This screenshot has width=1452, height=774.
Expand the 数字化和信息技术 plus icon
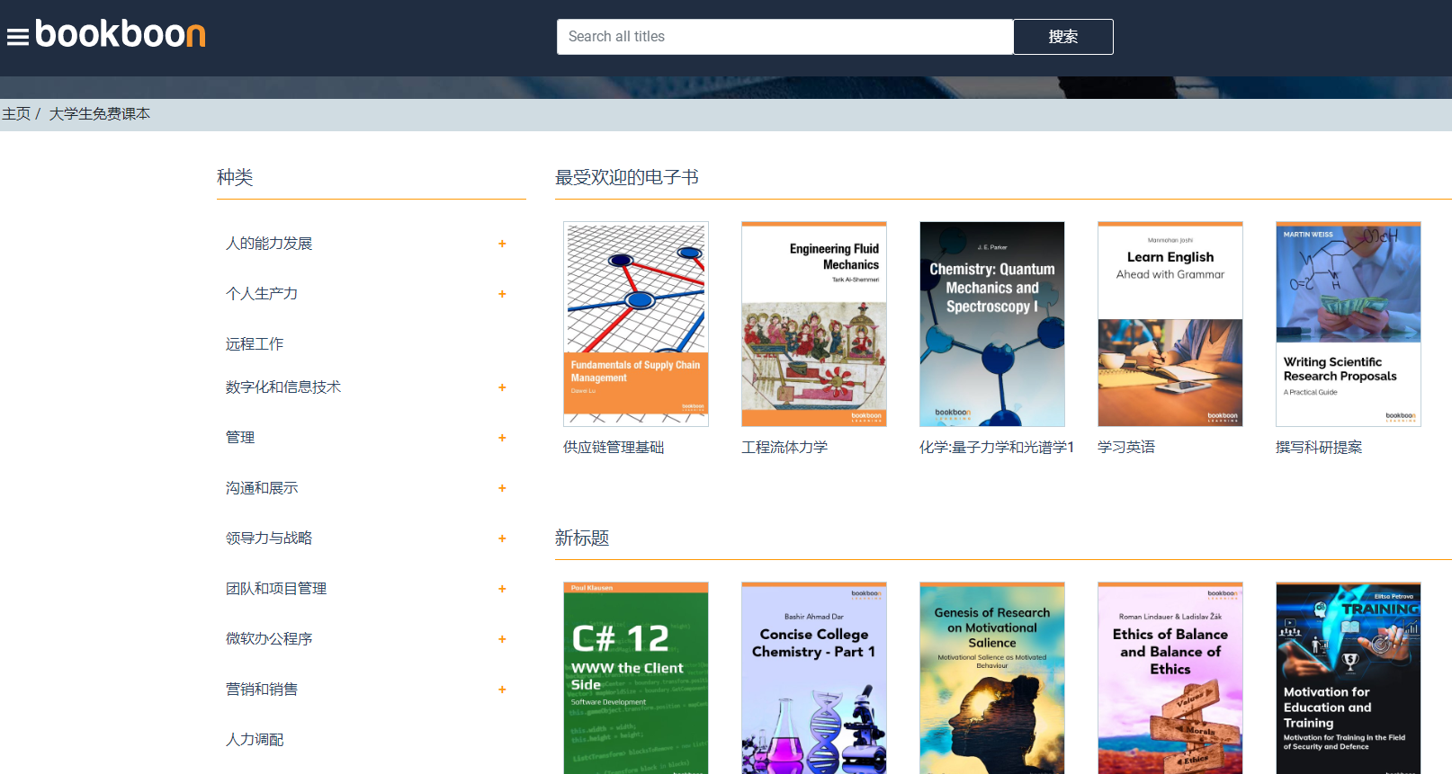coord(502,387)
